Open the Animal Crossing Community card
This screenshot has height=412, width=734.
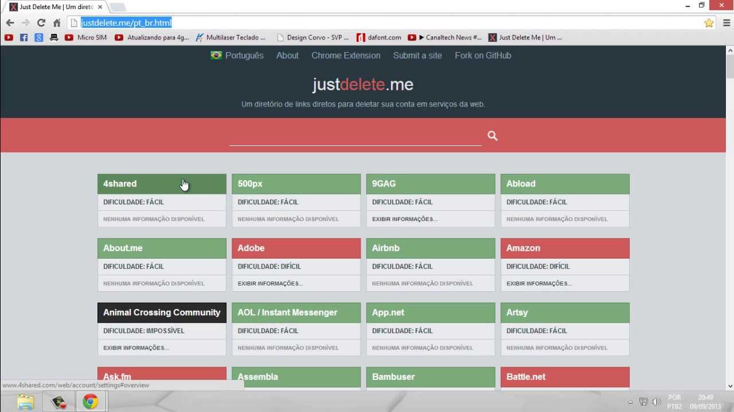click(x=162, y=312)
